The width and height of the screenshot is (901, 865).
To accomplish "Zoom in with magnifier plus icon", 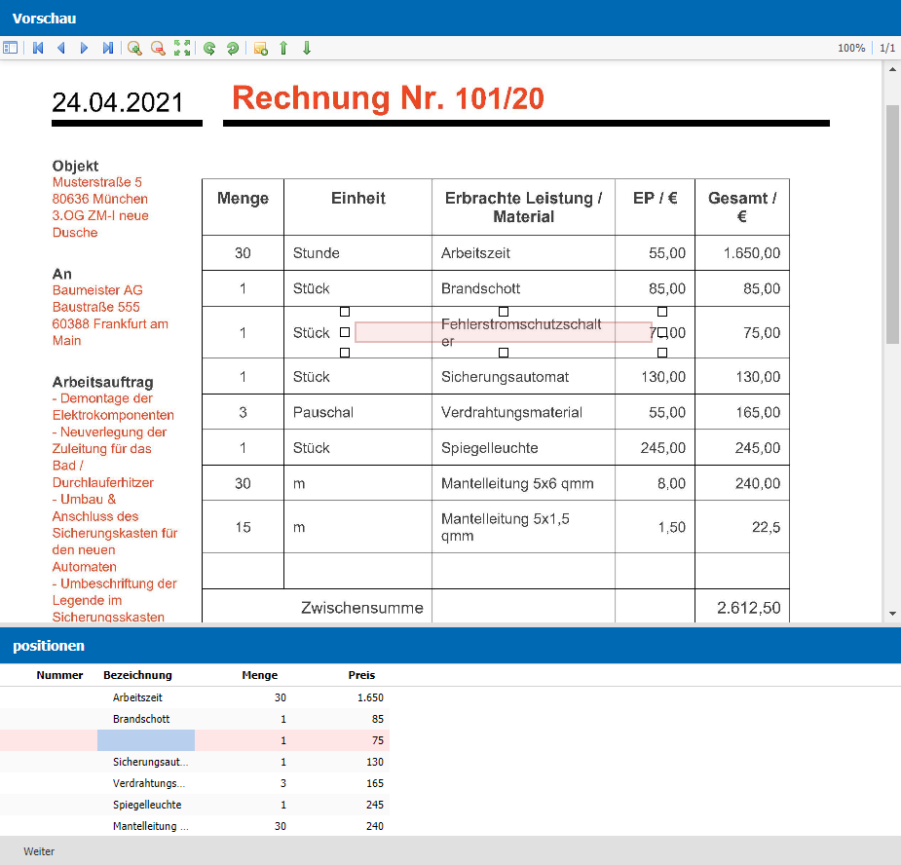I will pyautogui.click(x=134, y=49).
